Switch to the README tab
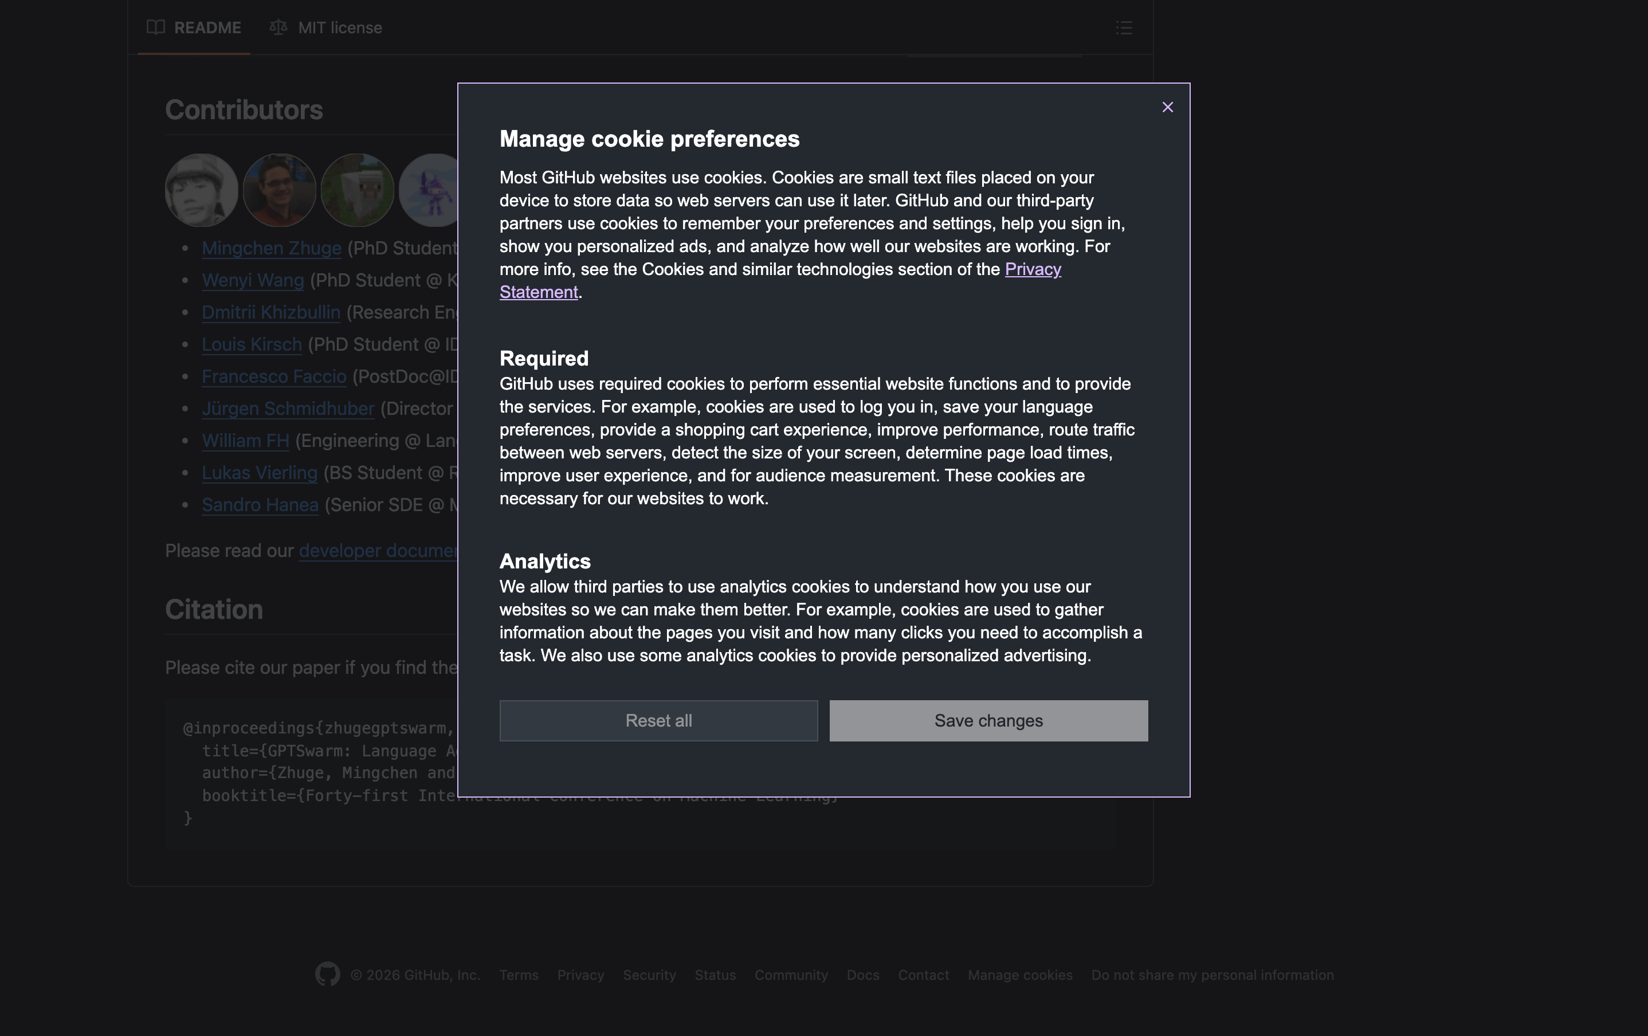 (207, 28)
